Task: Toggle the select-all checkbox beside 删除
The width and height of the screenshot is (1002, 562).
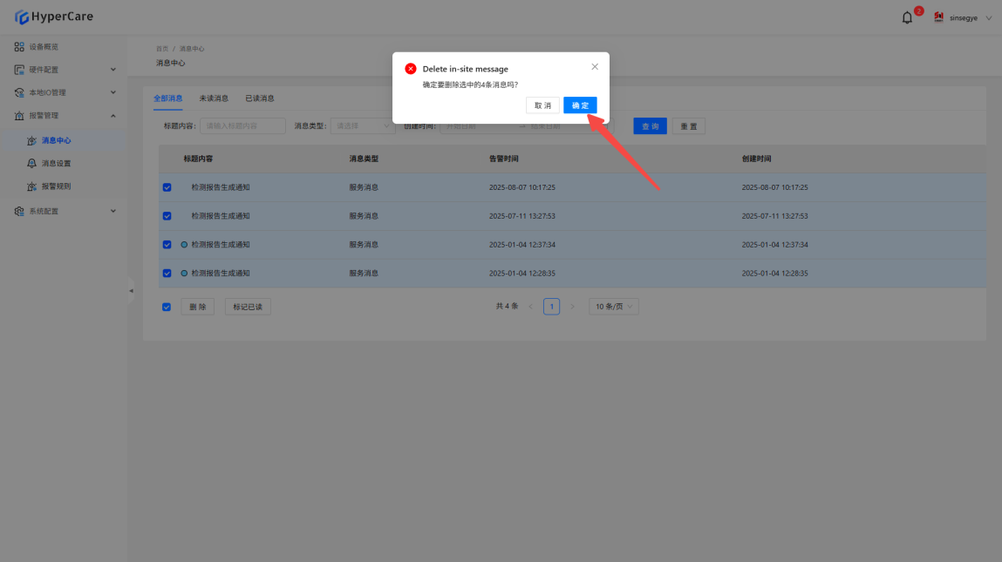Action: (x=167, y=307)
